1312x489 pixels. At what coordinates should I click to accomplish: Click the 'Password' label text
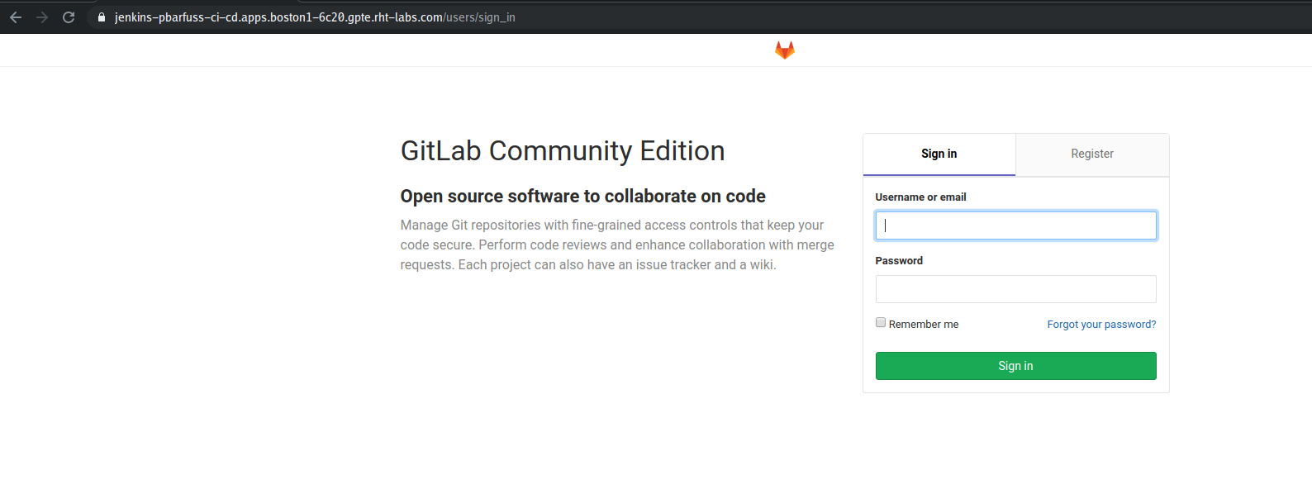pos(899,261)
